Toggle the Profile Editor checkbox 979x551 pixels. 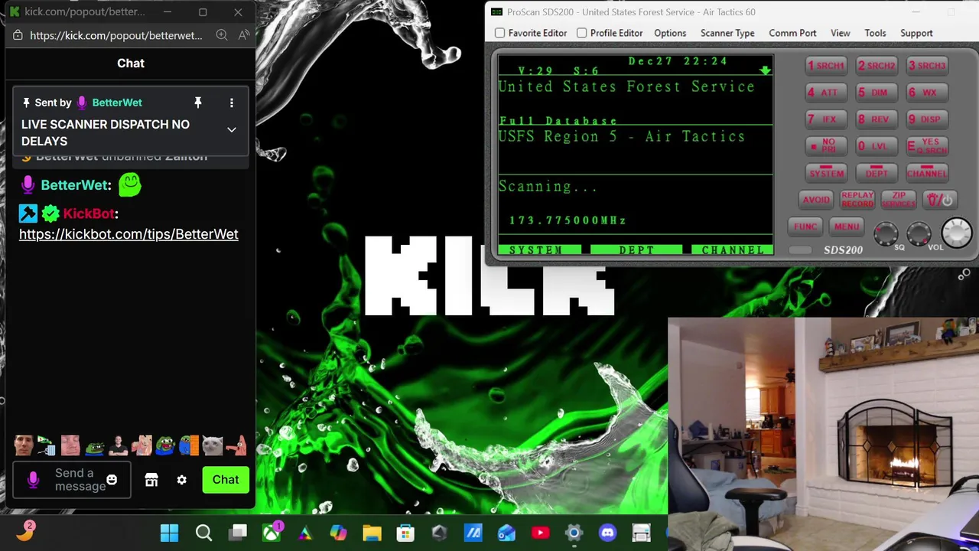[582, 33]
